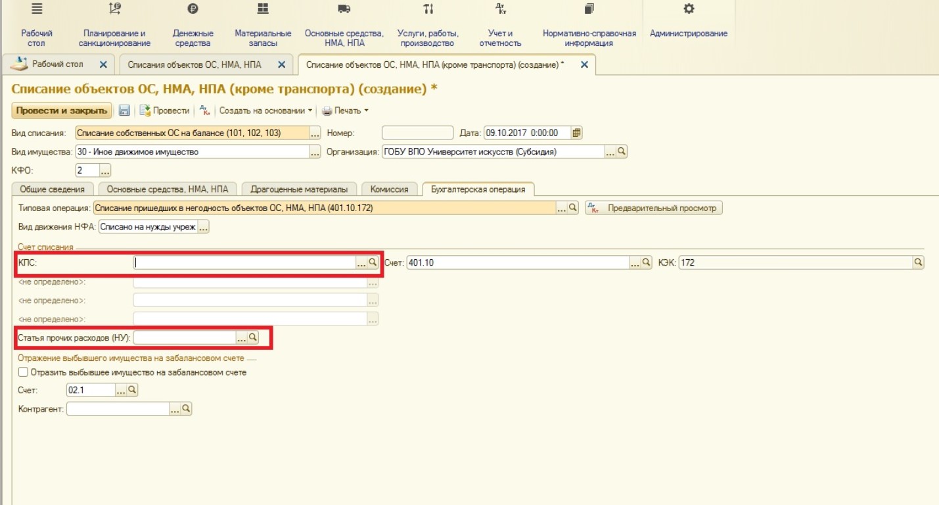Open the calendar picker next to Дата
The image size is (939, 505).
click(576, 133)
